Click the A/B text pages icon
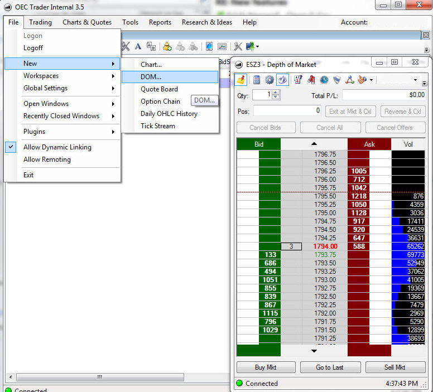433x392 pixels. click(x=151, y=46)
